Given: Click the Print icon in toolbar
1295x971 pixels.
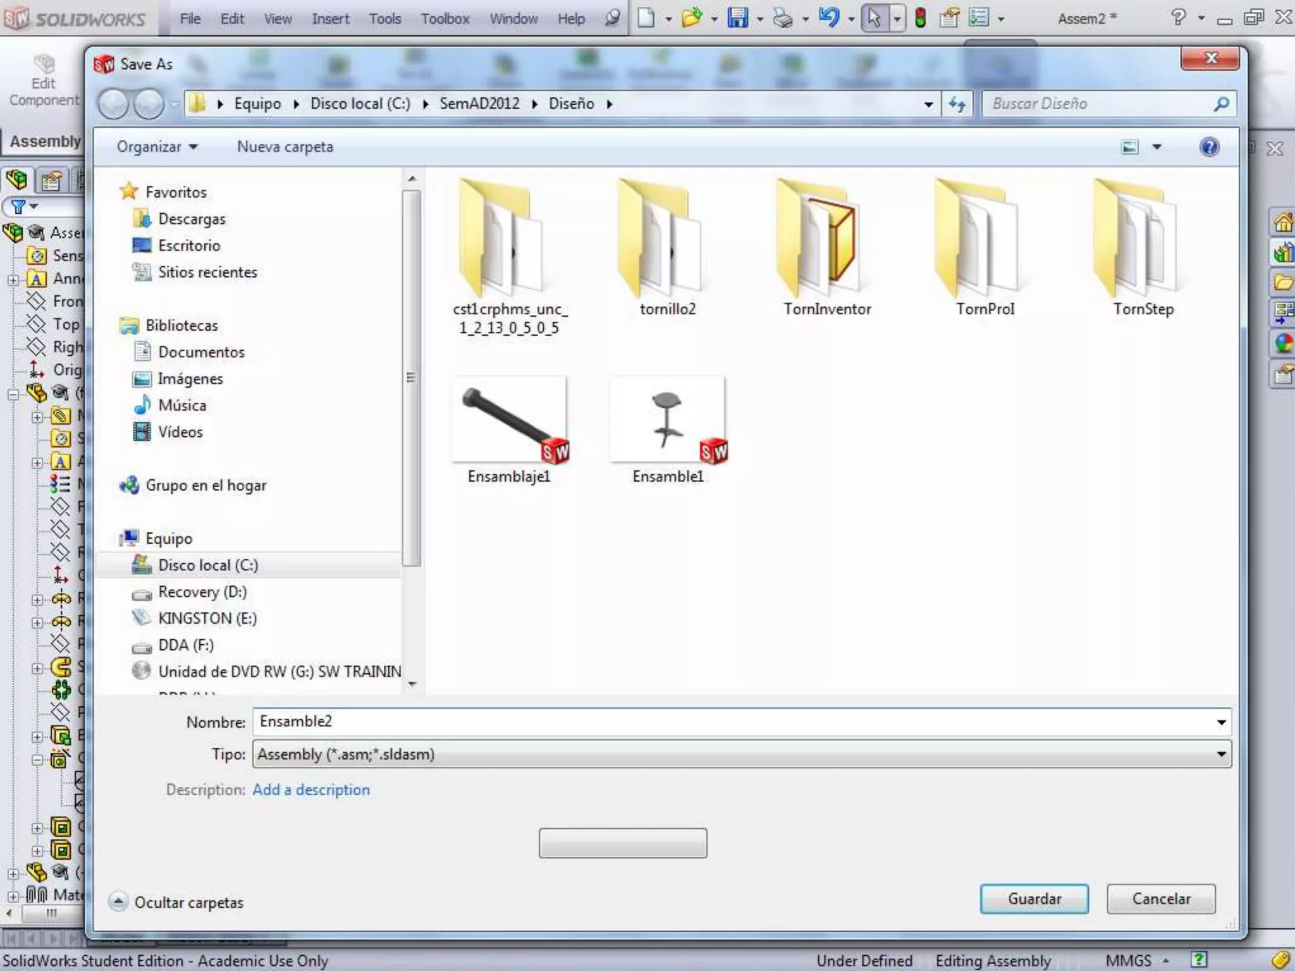Looking at the screenshot, I should (783, 18).
